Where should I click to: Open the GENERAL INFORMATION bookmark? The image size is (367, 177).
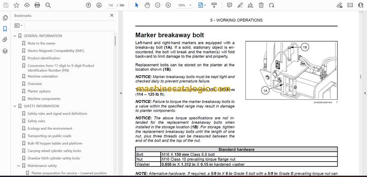coord(43,36)
